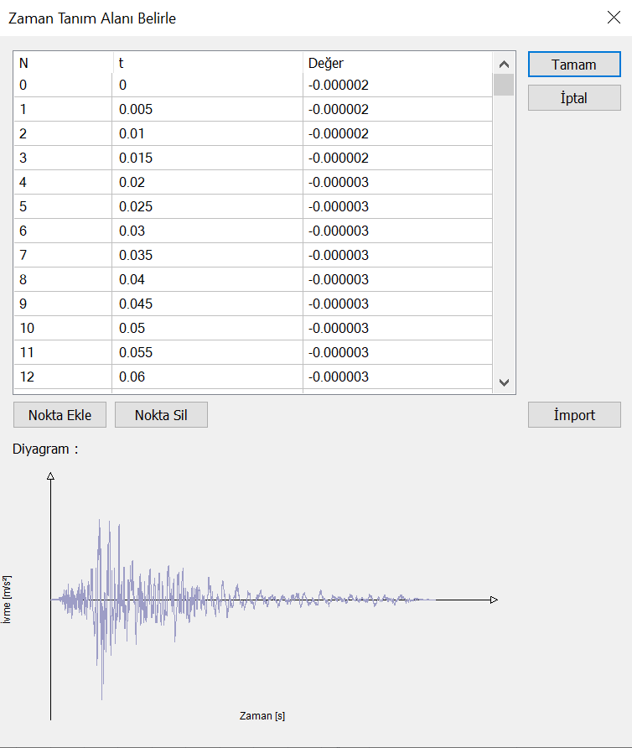The height and width of the screenshot is (748, 632).
Task: Select the Değer column header
Action: [x=397, y=63]
